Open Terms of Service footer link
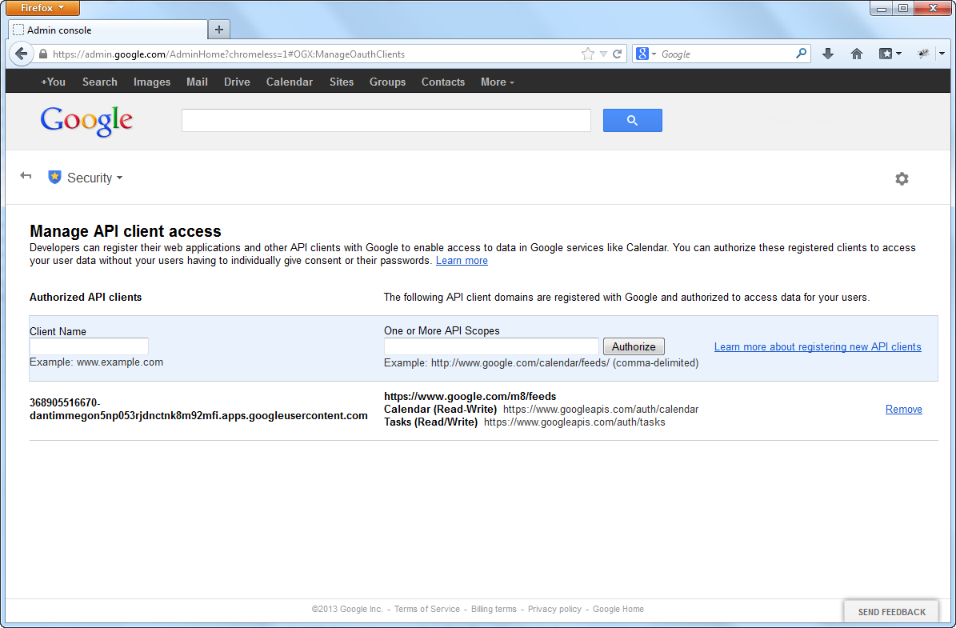Viewport: 956px width, 628px height. (x=426, y=609)
